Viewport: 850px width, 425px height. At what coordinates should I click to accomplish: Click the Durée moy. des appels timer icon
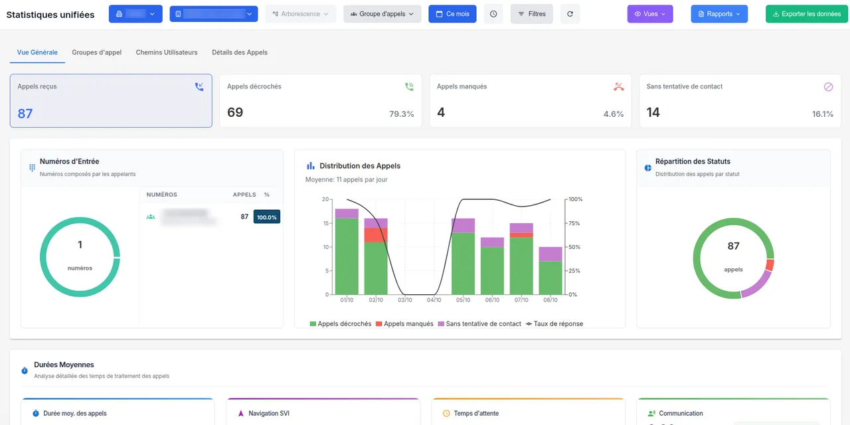pos(36,413)
